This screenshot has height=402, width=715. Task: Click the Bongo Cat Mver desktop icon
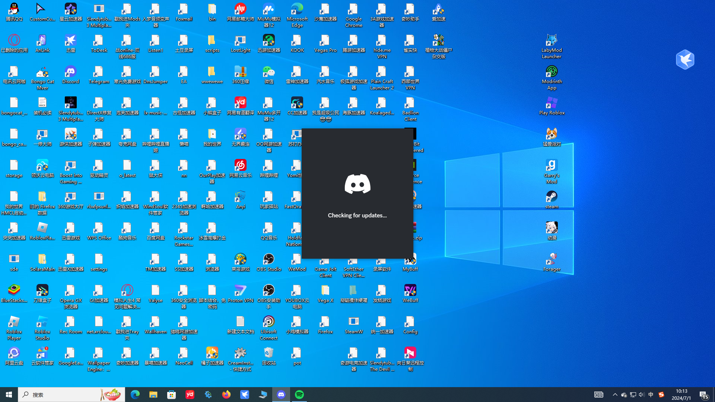42,78
